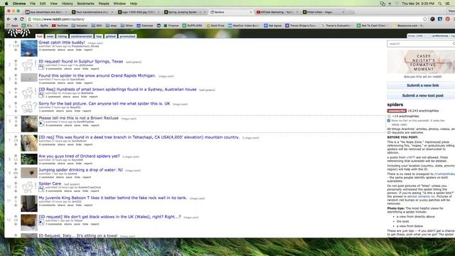Switch to the 'top' sorting tab
This screenshot has width=455, height=256.
99,36
